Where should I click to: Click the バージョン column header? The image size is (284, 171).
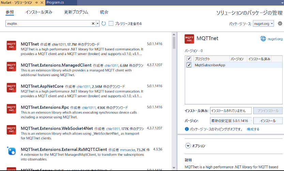[x=238, y=59]
